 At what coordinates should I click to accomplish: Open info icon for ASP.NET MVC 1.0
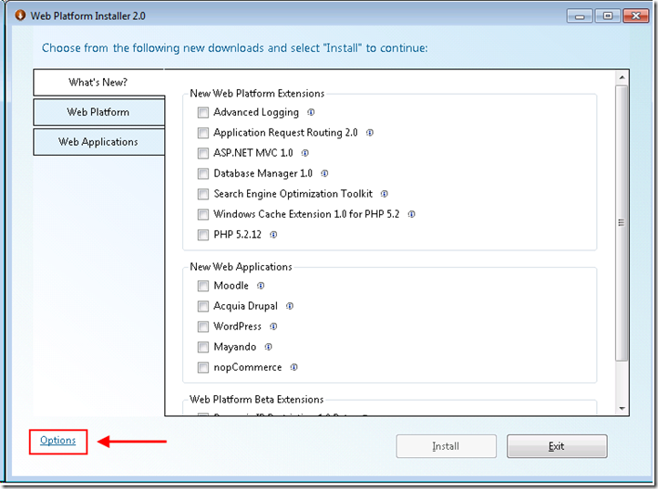coord(305,153)
